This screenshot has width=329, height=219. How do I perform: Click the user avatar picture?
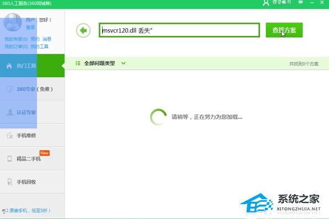pyautogui.click(x=13, y=22)
